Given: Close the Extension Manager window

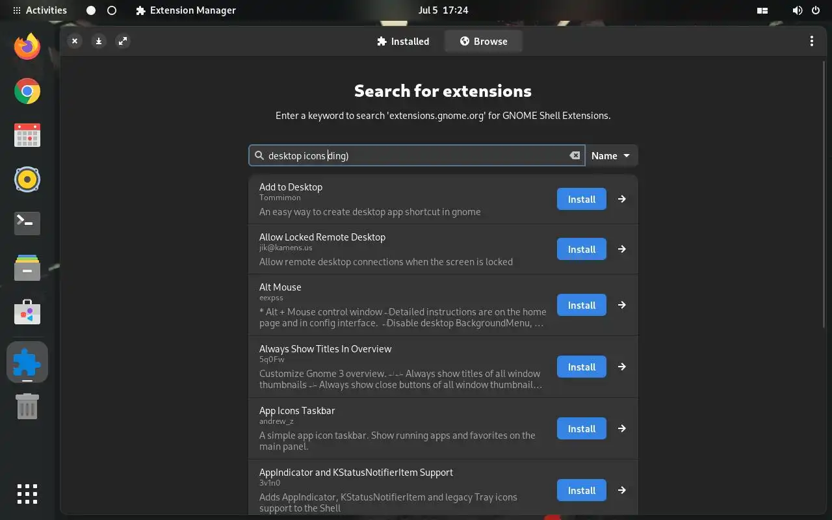Looking at the screenshot, I should [x=75, y=41].
